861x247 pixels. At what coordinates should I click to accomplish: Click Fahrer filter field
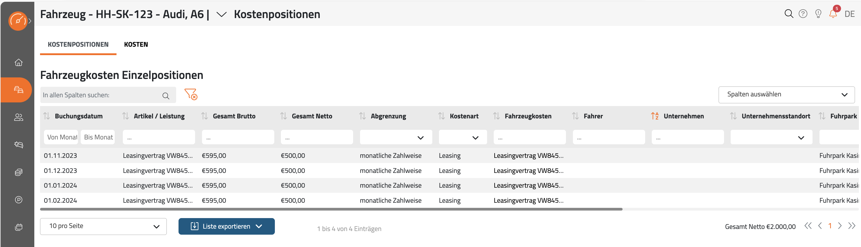pos(609,137)
